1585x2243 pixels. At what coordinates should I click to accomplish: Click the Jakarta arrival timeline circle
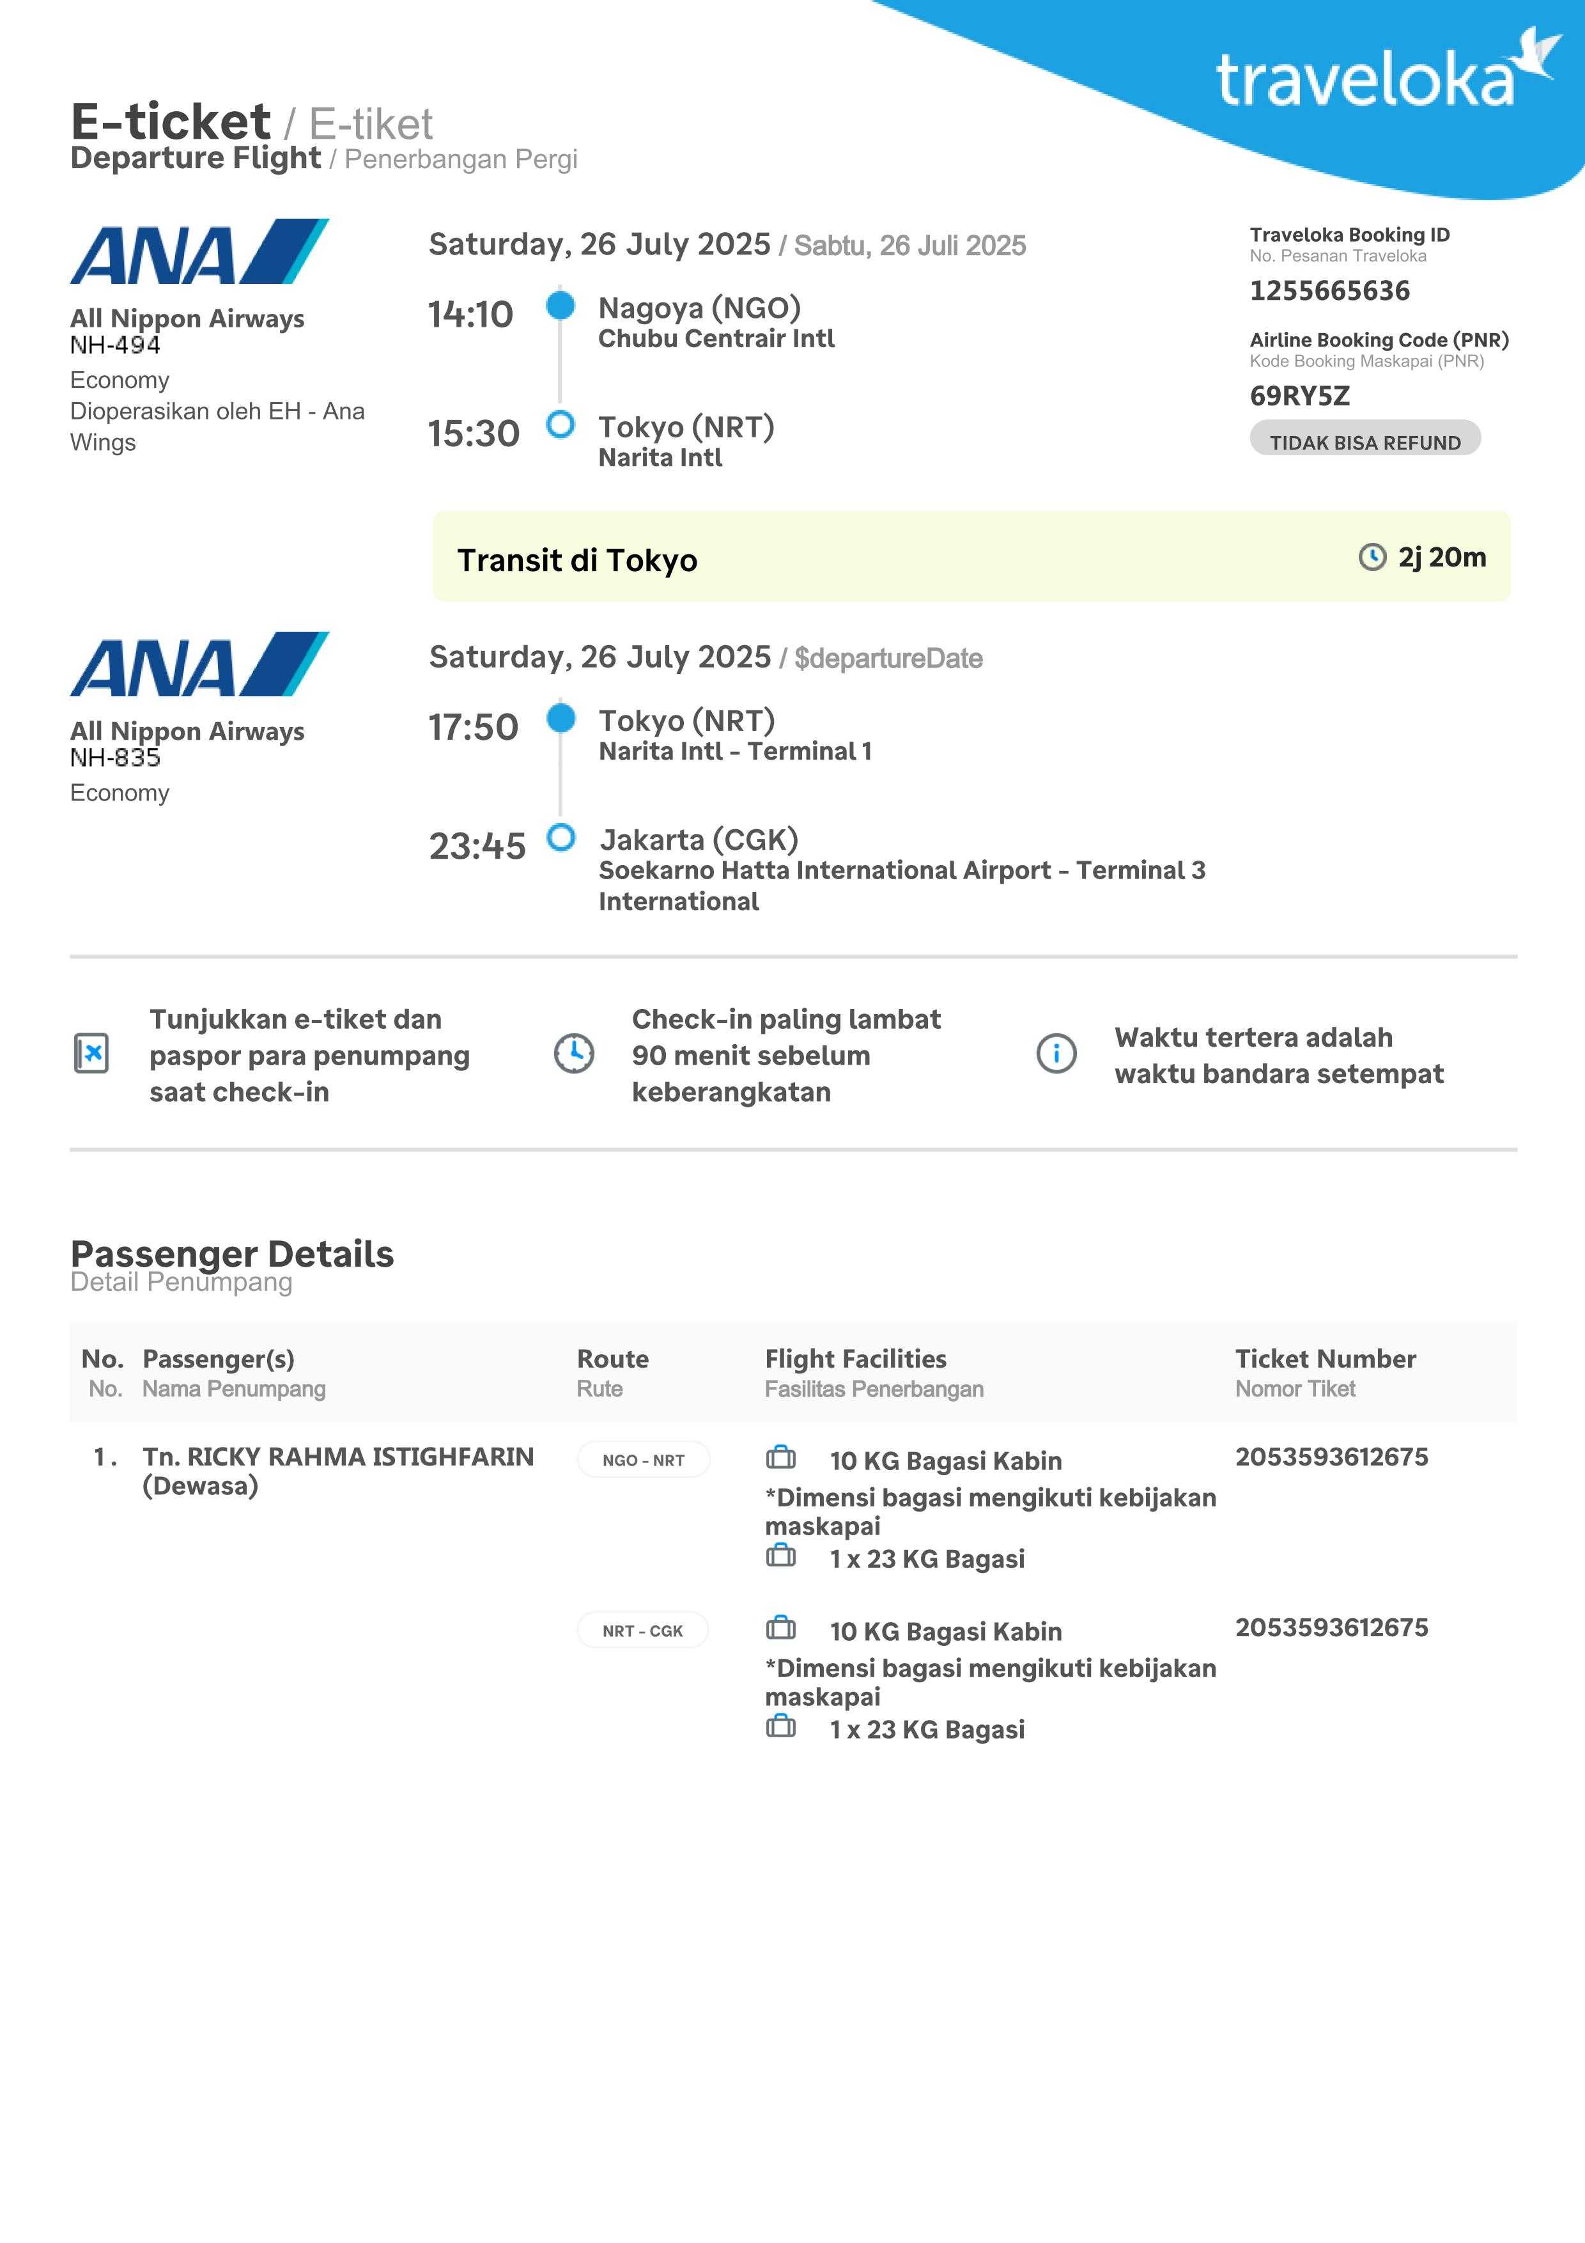coord(561,837)
